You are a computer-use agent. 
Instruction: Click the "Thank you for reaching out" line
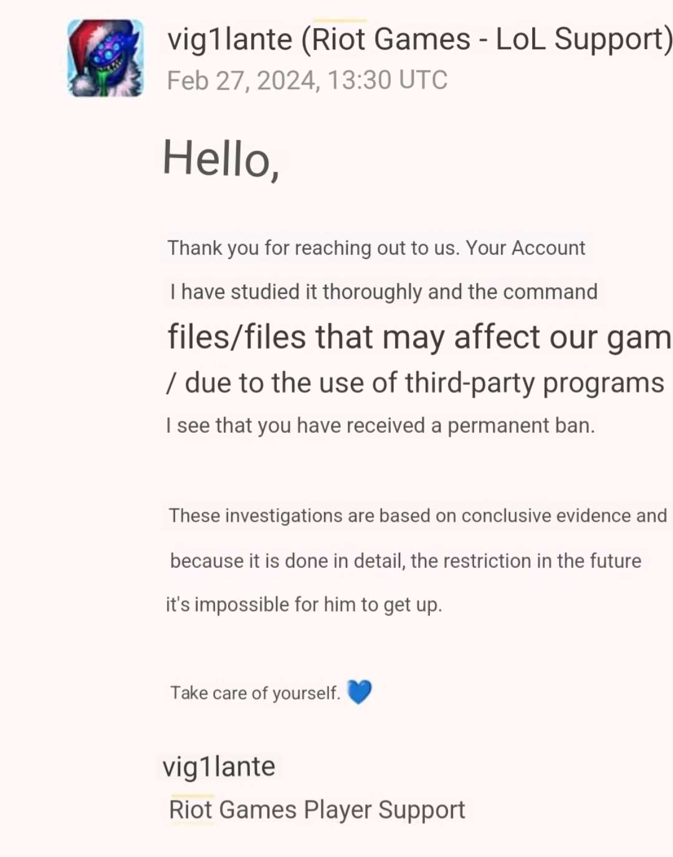click(313, 248)
